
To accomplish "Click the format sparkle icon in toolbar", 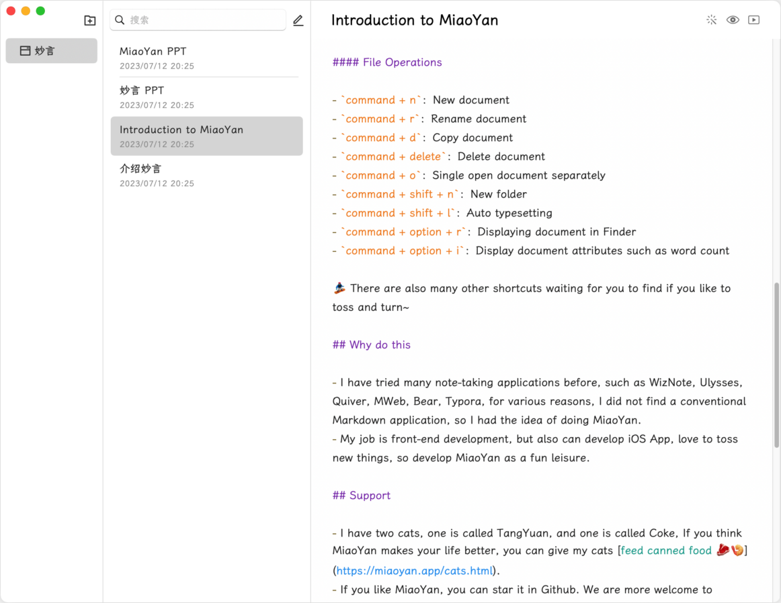I will pos(711,20).
